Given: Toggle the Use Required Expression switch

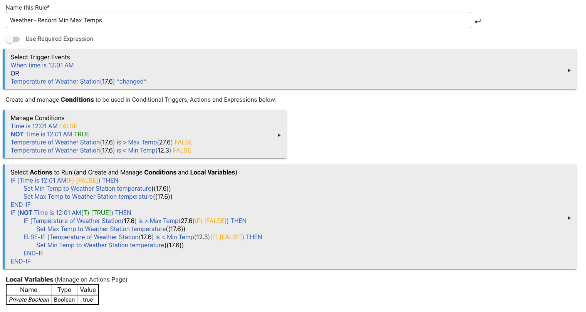Looking at the screenshot, I should (13, 39).
